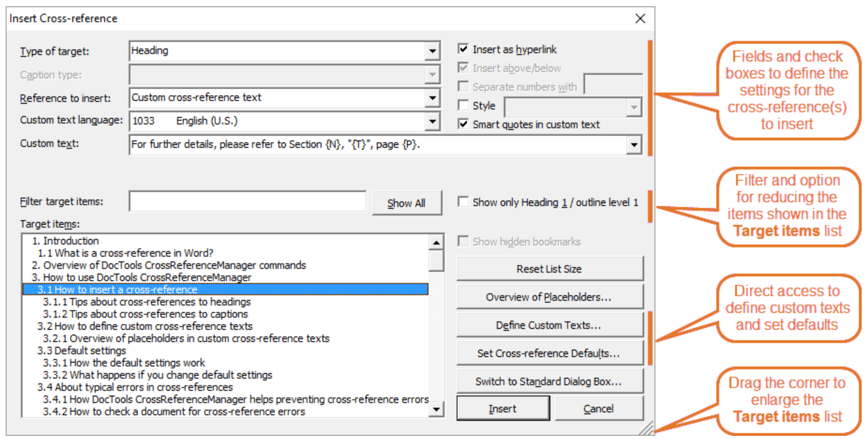Screen dimensions: 866x439
Task: Select '1. Introduction' in target items
Action: pyautogui.click(x=225, y=241)
